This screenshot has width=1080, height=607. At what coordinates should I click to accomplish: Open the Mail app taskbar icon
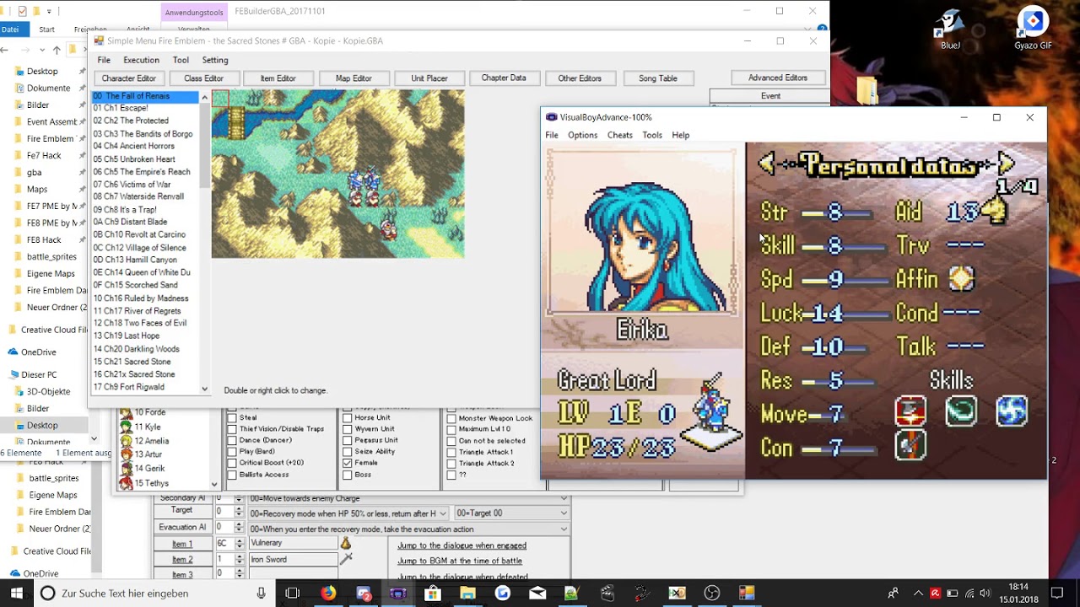tap(537, 594)
